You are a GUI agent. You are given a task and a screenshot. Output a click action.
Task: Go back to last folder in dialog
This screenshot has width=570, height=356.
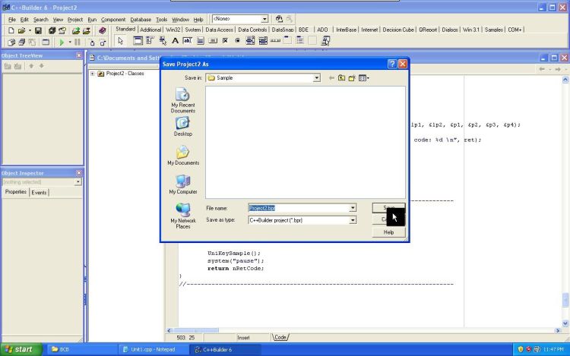tap(331, 77)
